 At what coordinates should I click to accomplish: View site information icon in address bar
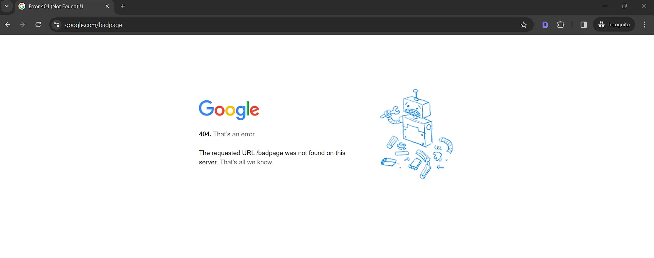(57, 25)
